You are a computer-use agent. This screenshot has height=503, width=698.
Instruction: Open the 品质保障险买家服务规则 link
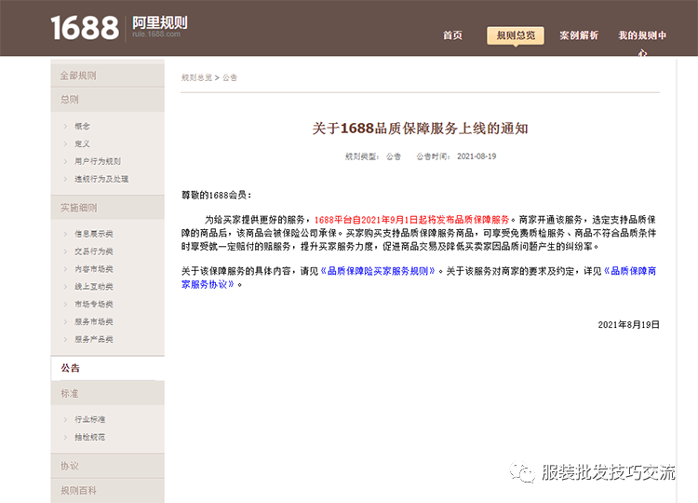tap(380, 271)
